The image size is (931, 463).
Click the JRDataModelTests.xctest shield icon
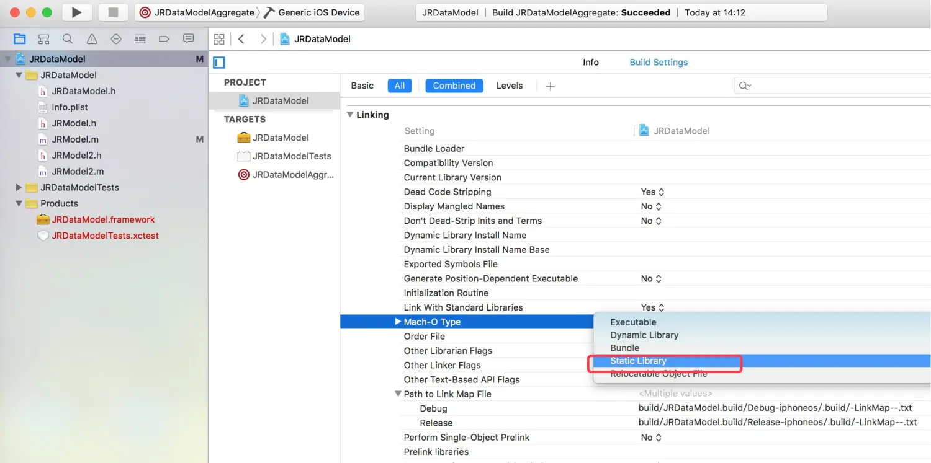point(43,236)
